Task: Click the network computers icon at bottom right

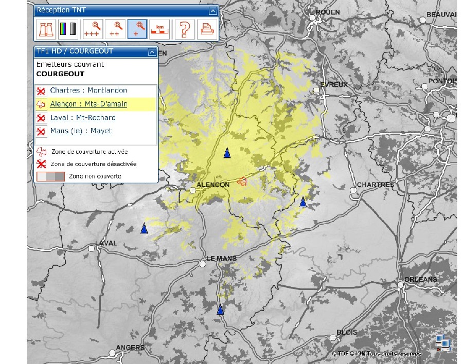Action: (x=443, y=342)
